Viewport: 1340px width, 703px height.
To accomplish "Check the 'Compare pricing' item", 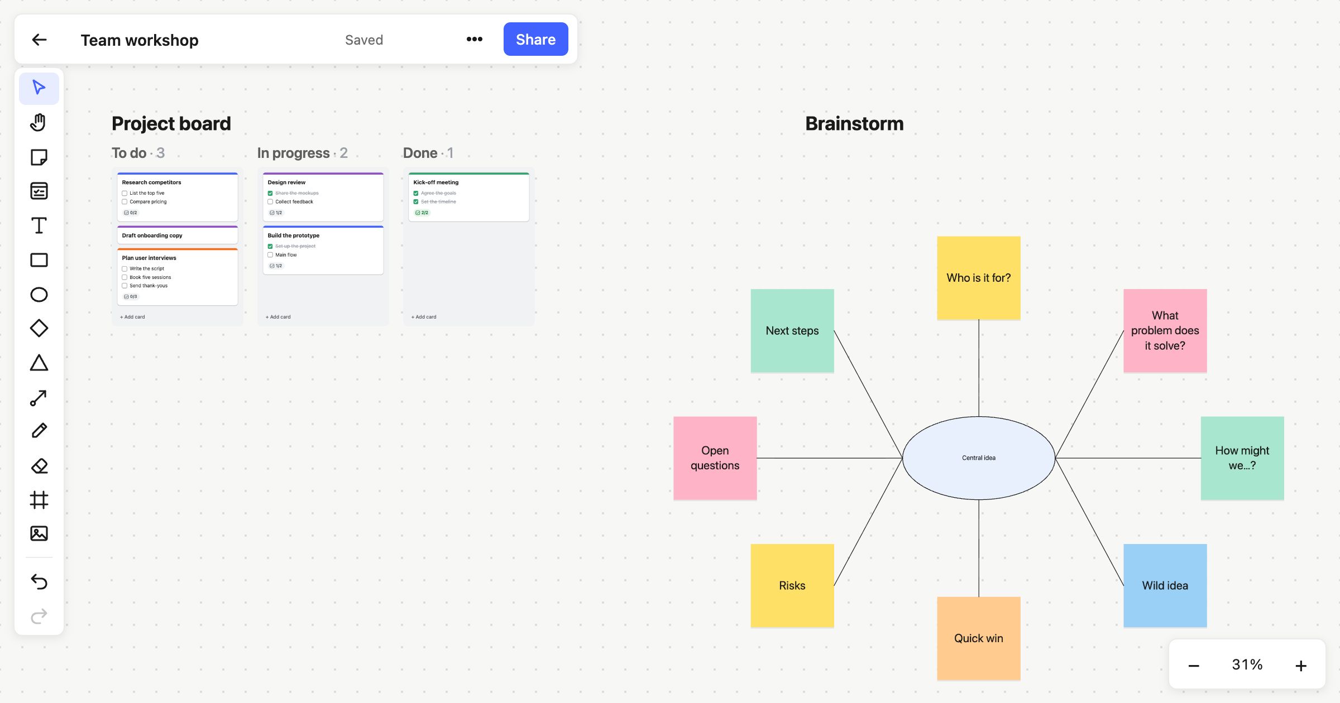I will pyautogui.click(x=125, y=202).
